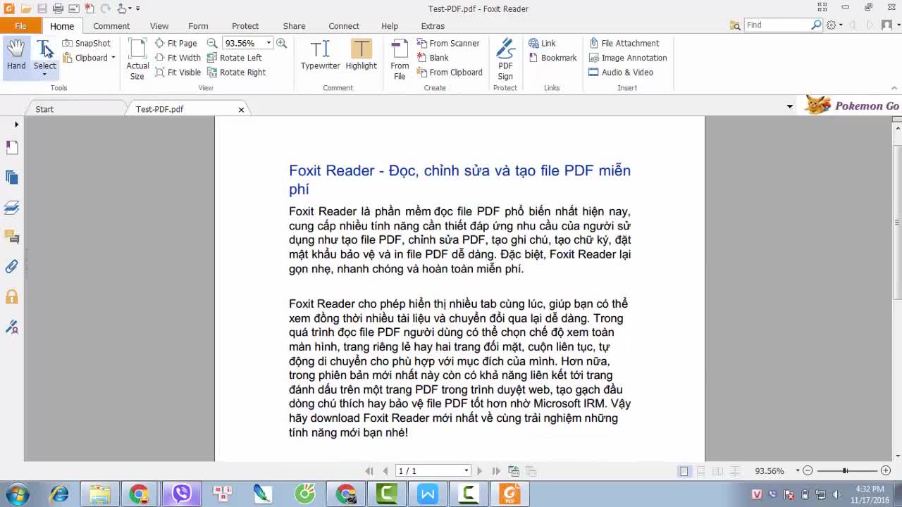Open the zoom percentage dropdown in ribbon
The width and height of the screenshot is (902, 507).
[268, 43]
